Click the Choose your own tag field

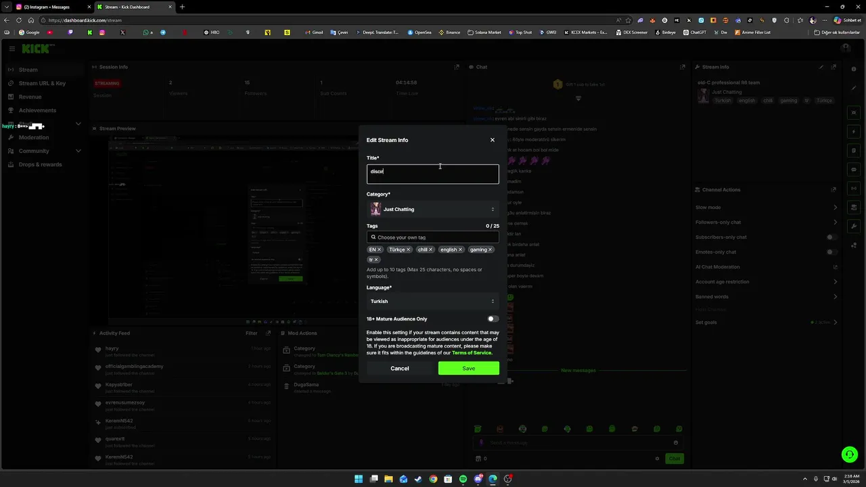432,237
